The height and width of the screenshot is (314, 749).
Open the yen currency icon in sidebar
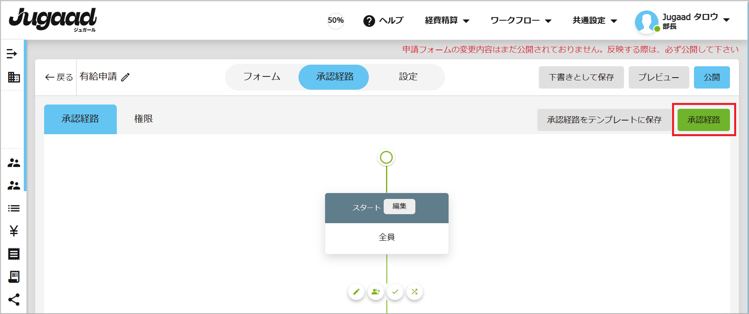tap(14, 231)
